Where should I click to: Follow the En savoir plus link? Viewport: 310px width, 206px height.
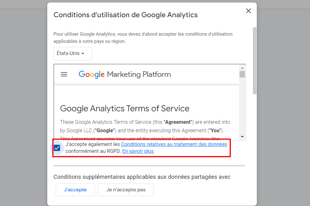[138, 151]
